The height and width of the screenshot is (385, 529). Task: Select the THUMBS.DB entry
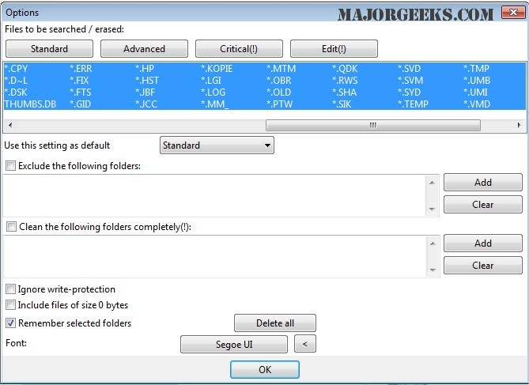(30, 104)
